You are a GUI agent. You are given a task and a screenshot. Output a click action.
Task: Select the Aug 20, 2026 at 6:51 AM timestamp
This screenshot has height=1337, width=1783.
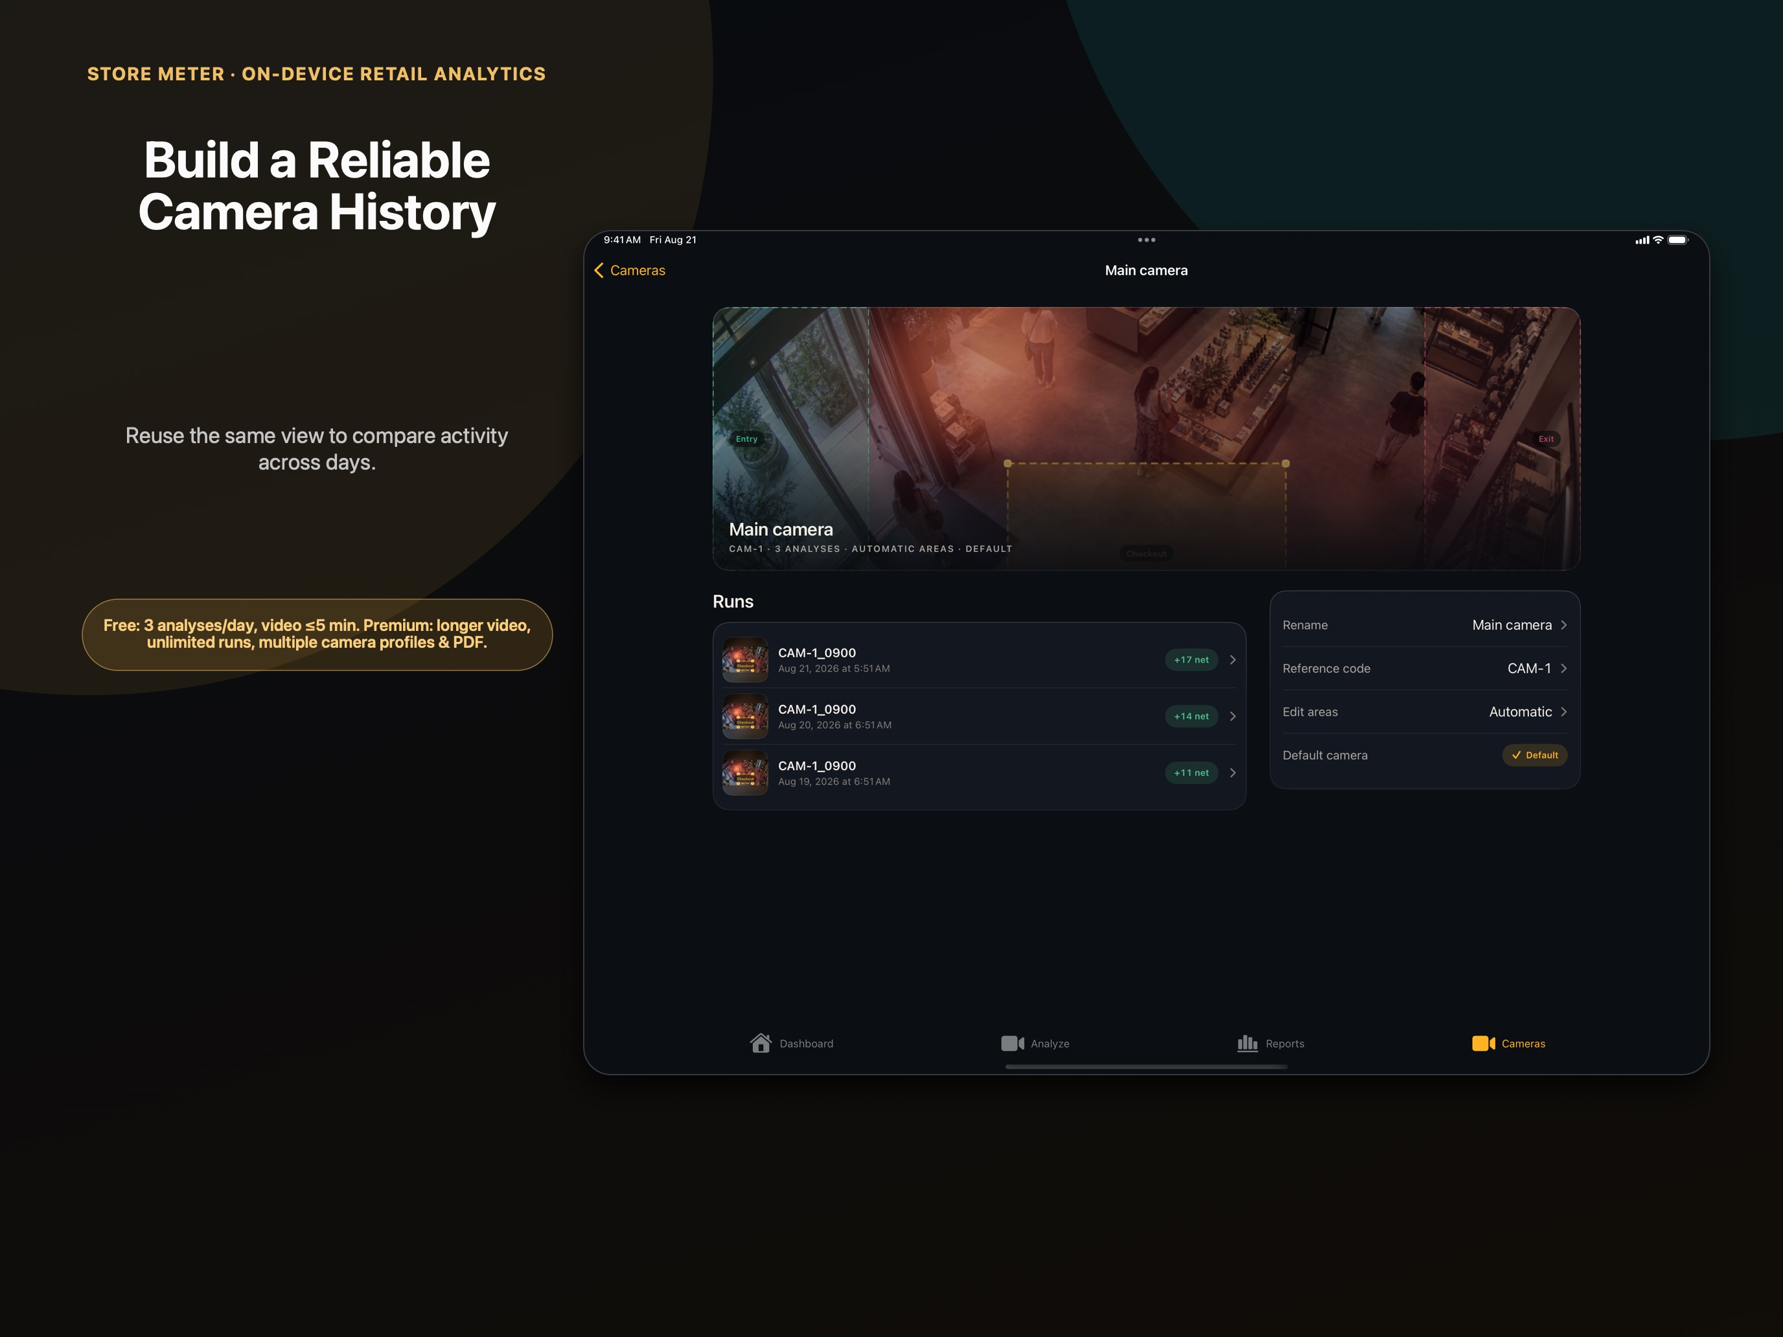click(834, 726)
